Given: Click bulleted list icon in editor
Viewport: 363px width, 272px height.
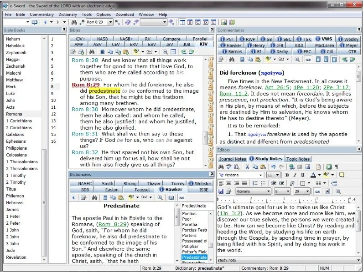Looking at the screenshot, I should (263, 183).
